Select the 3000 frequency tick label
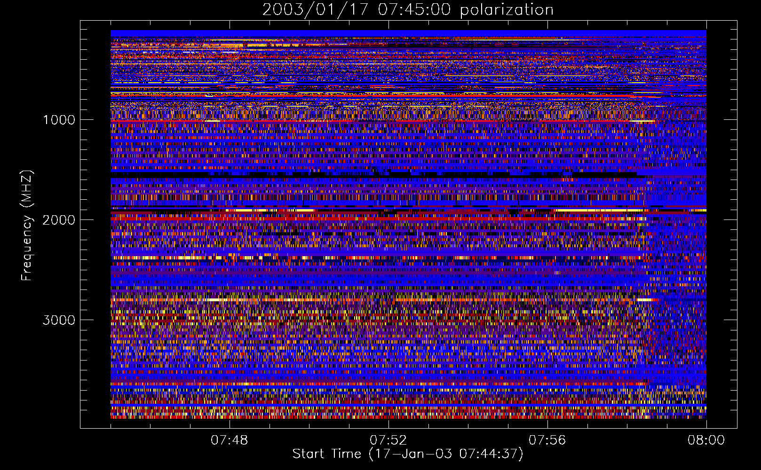Viewport: 761px width, 470px height. coord(59,320)
